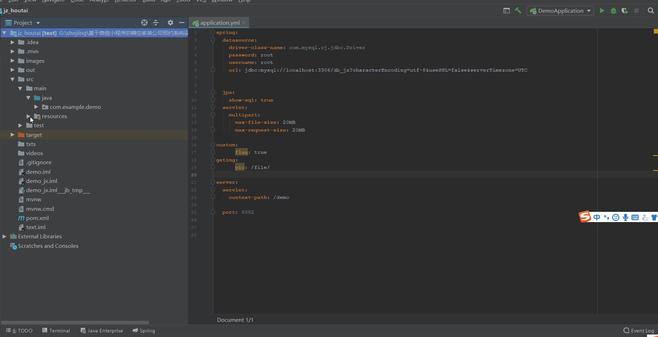
Task: Run DemoApplication with the green play icon
Action: pyautogui.click(x=602, y=11)
